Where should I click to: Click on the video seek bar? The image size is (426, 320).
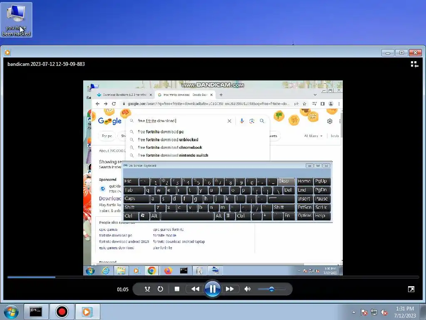[213, 277]
